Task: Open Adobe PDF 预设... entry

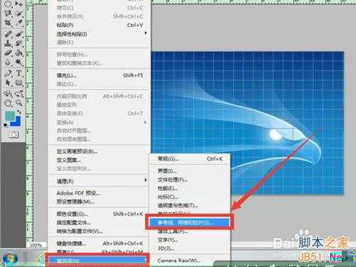Action: point(100,193)
